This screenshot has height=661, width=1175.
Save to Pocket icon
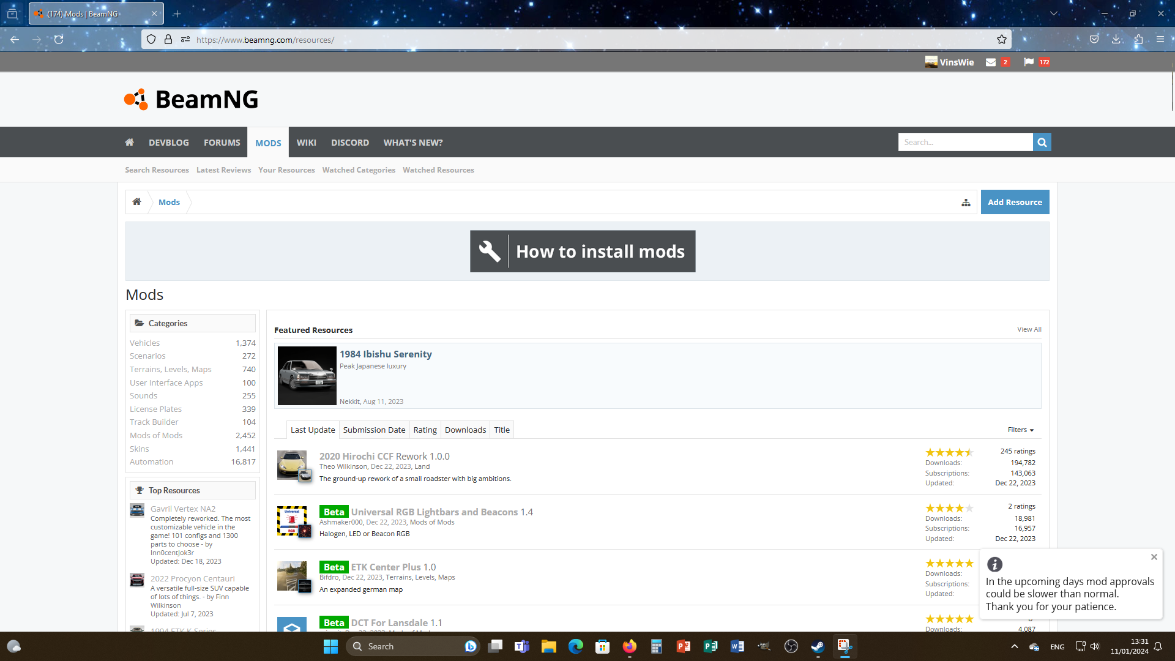[1094, 39]
